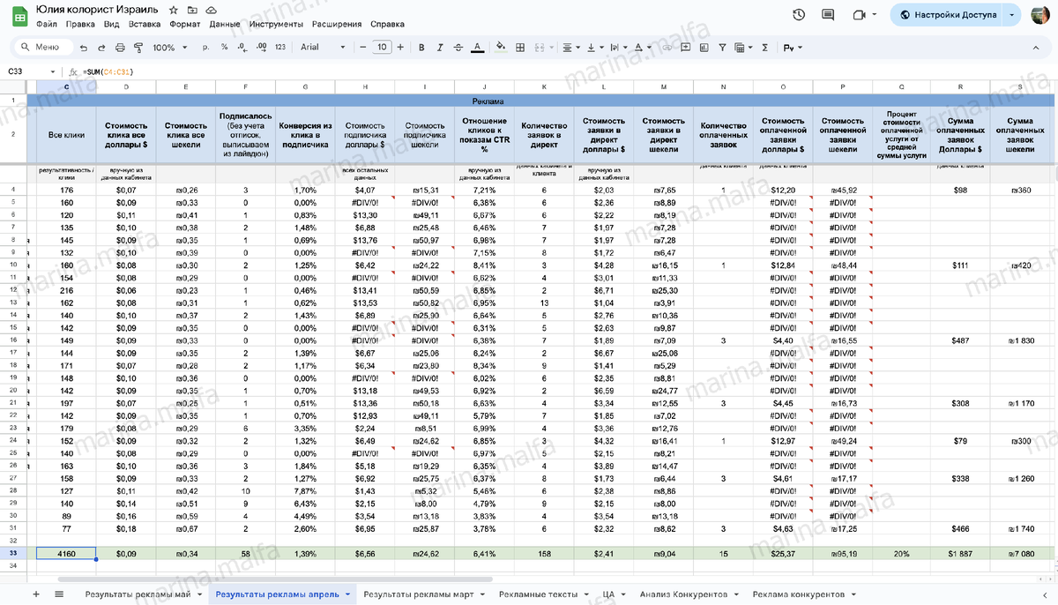The image size is (1058, 605).
Task: Increase font size with plus button
Action: point(401,48)
